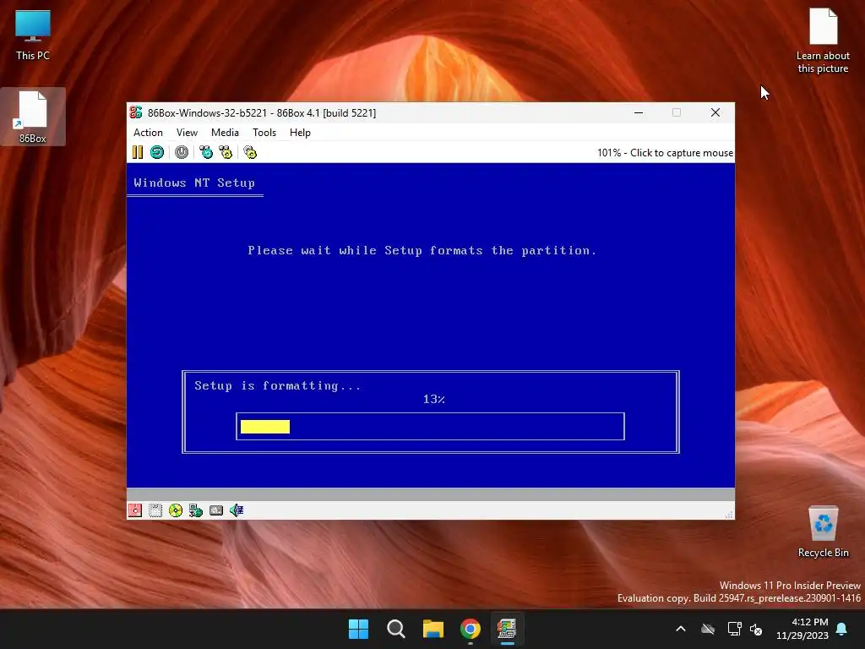Select the Recycle Bin desktop icon
Image resolution: width=865 pixels, height=649 pixels.
pos(823,532)
